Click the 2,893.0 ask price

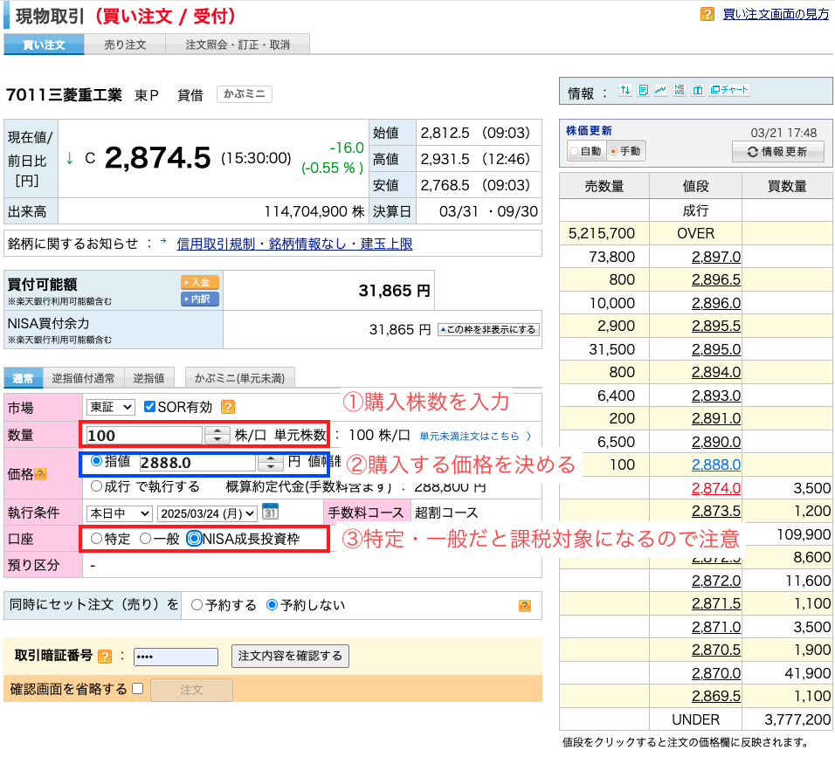716,396
